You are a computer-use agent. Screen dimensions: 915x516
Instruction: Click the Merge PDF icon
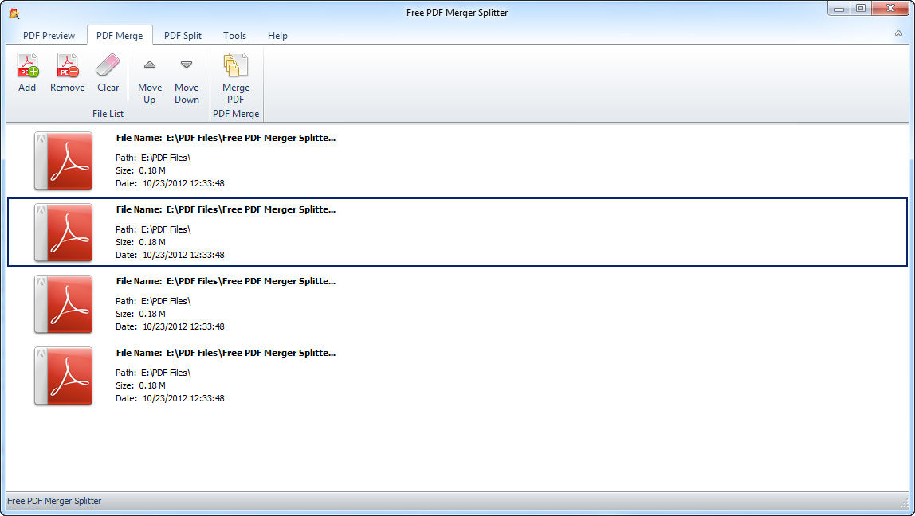(x=236, y=65)
